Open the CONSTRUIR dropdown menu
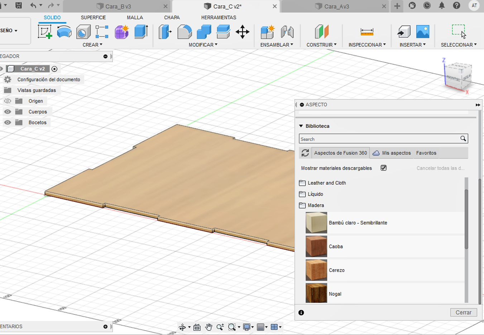The image size is (484, 335). coord(321,45)
